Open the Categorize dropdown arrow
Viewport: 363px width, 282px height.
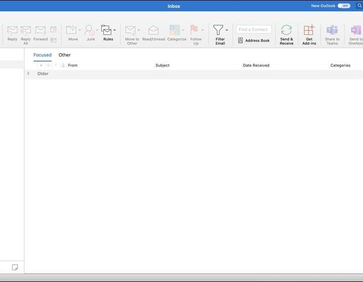coord(183,30)
